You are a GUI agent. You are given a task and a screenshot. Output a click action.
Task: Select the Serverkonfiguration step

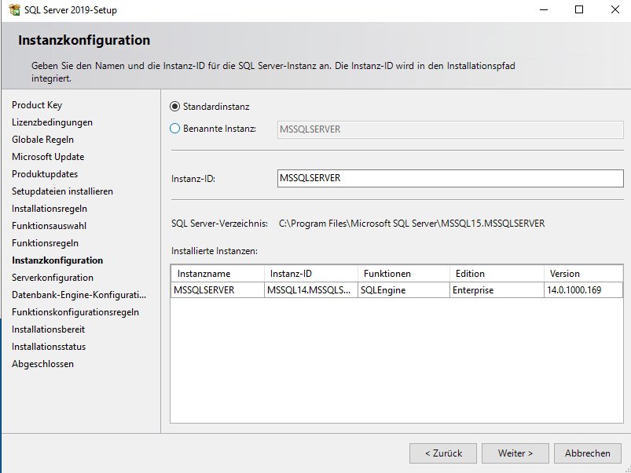point(50,277)
